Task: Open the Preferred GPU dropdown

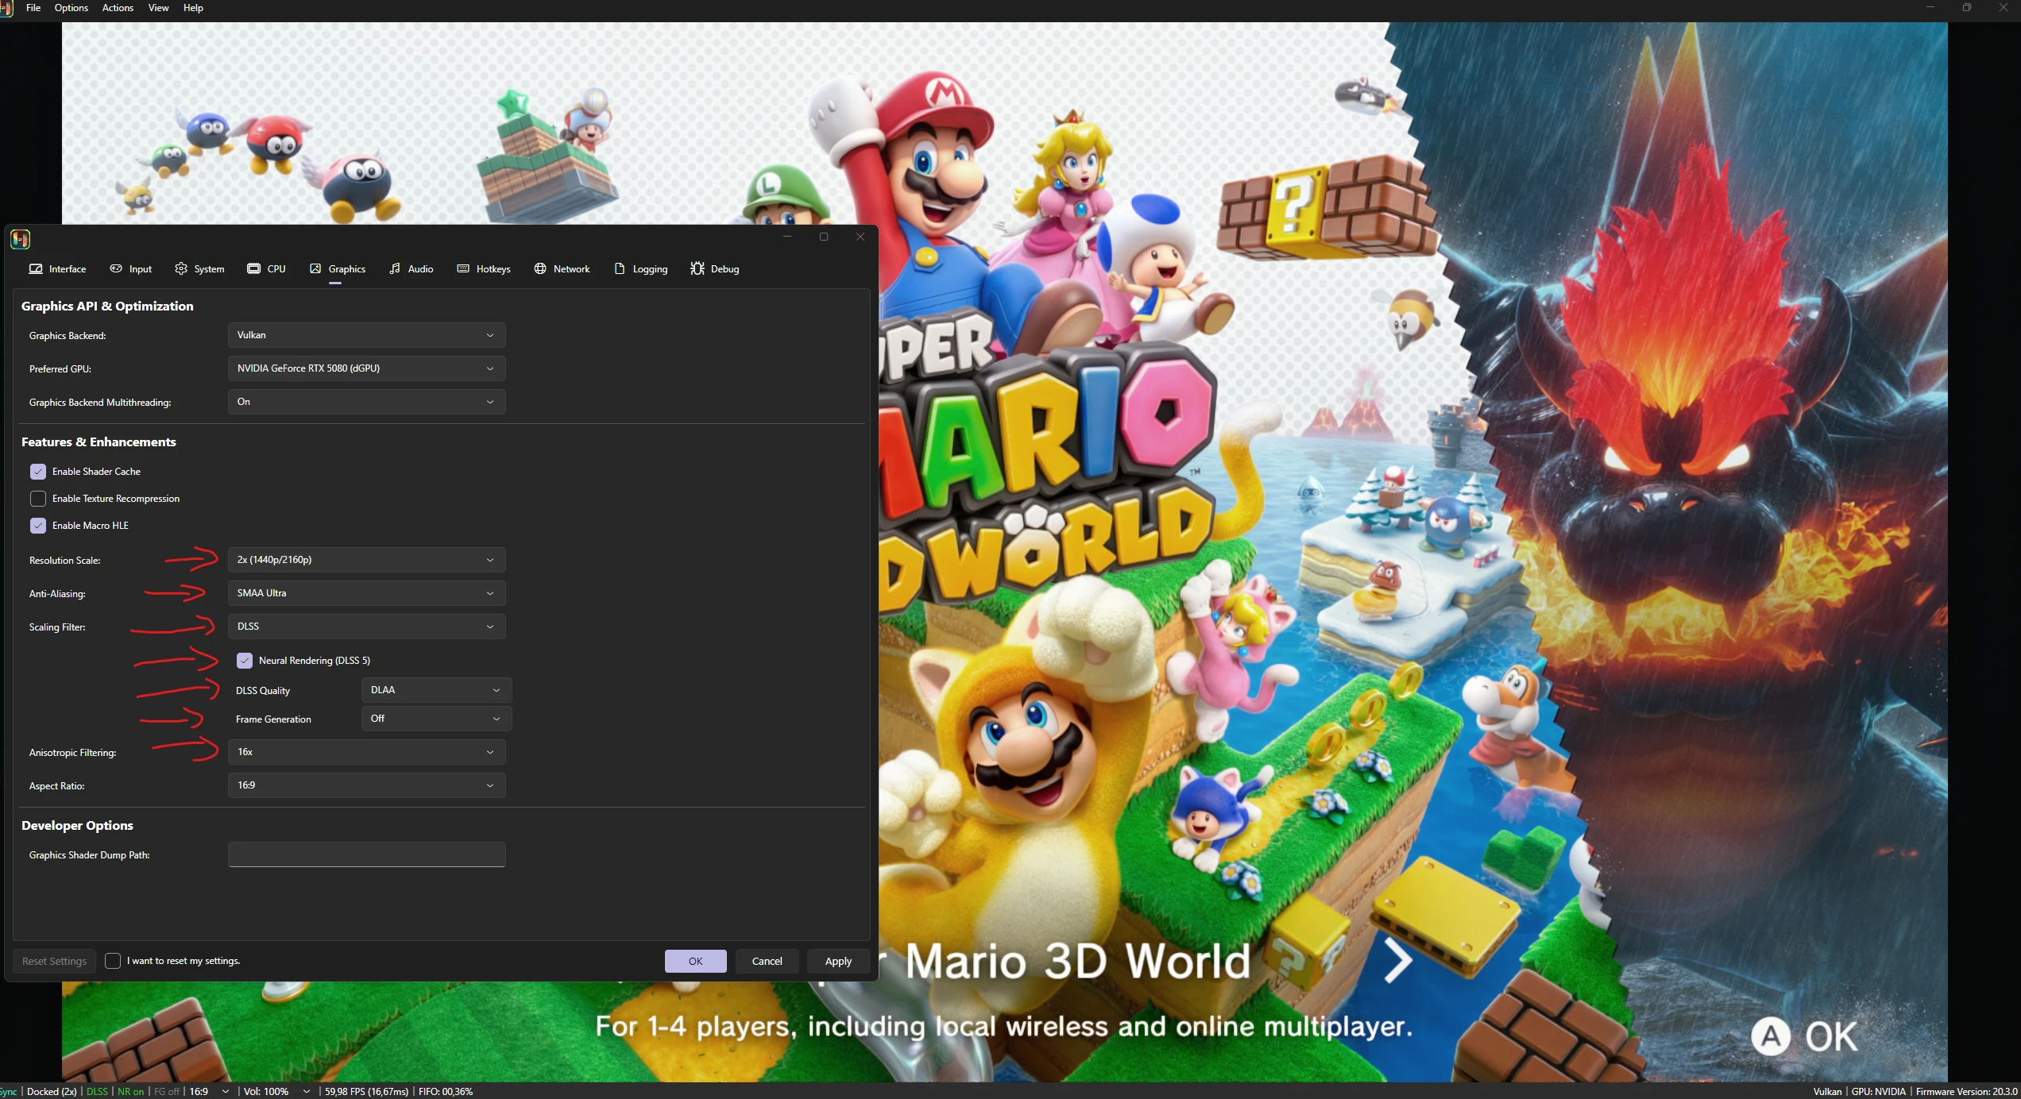Action: tap(366, 368)
